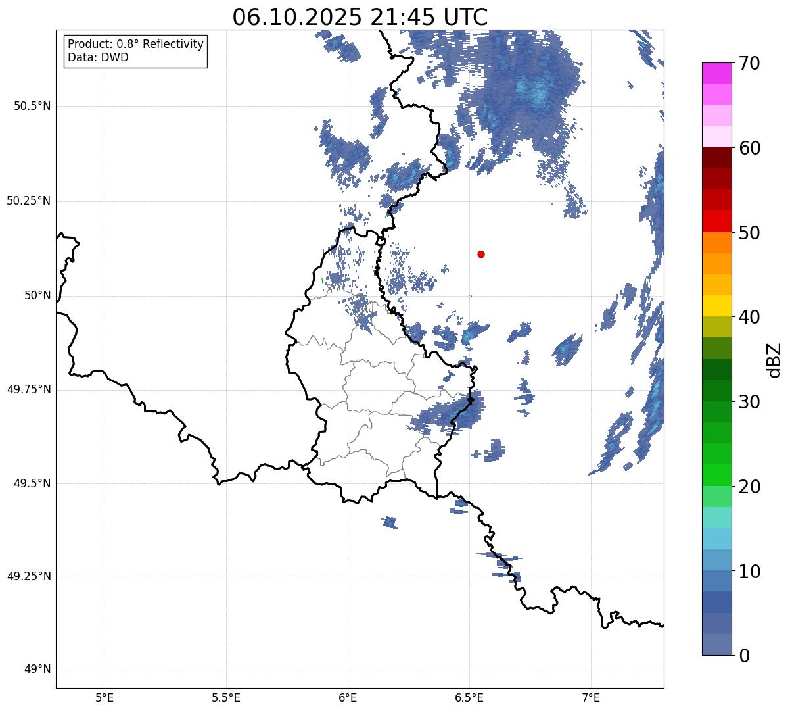Click the 30 tick label on colorbar
790x711 pixels.
[x=749, y=402]
